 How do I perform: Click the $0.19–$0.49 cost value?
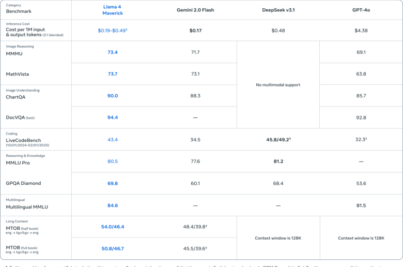coord(113,31)
